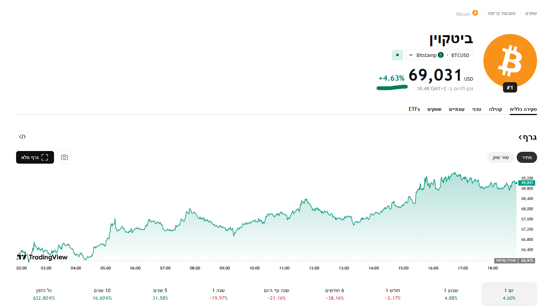Open the ETFs tab
552x307 pixels.
click(414, 109)
